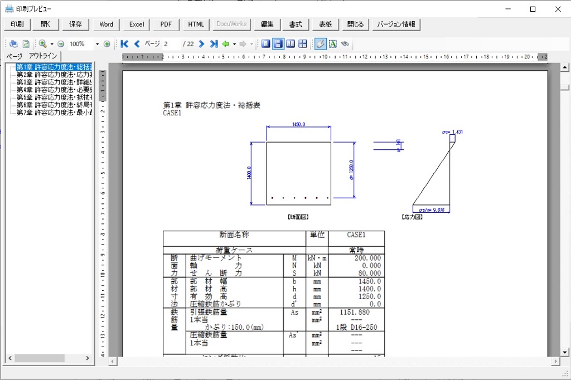The image size is (571, 380).
Task: Click the printer icon in title bar
Action: click(x=9, y=9)
